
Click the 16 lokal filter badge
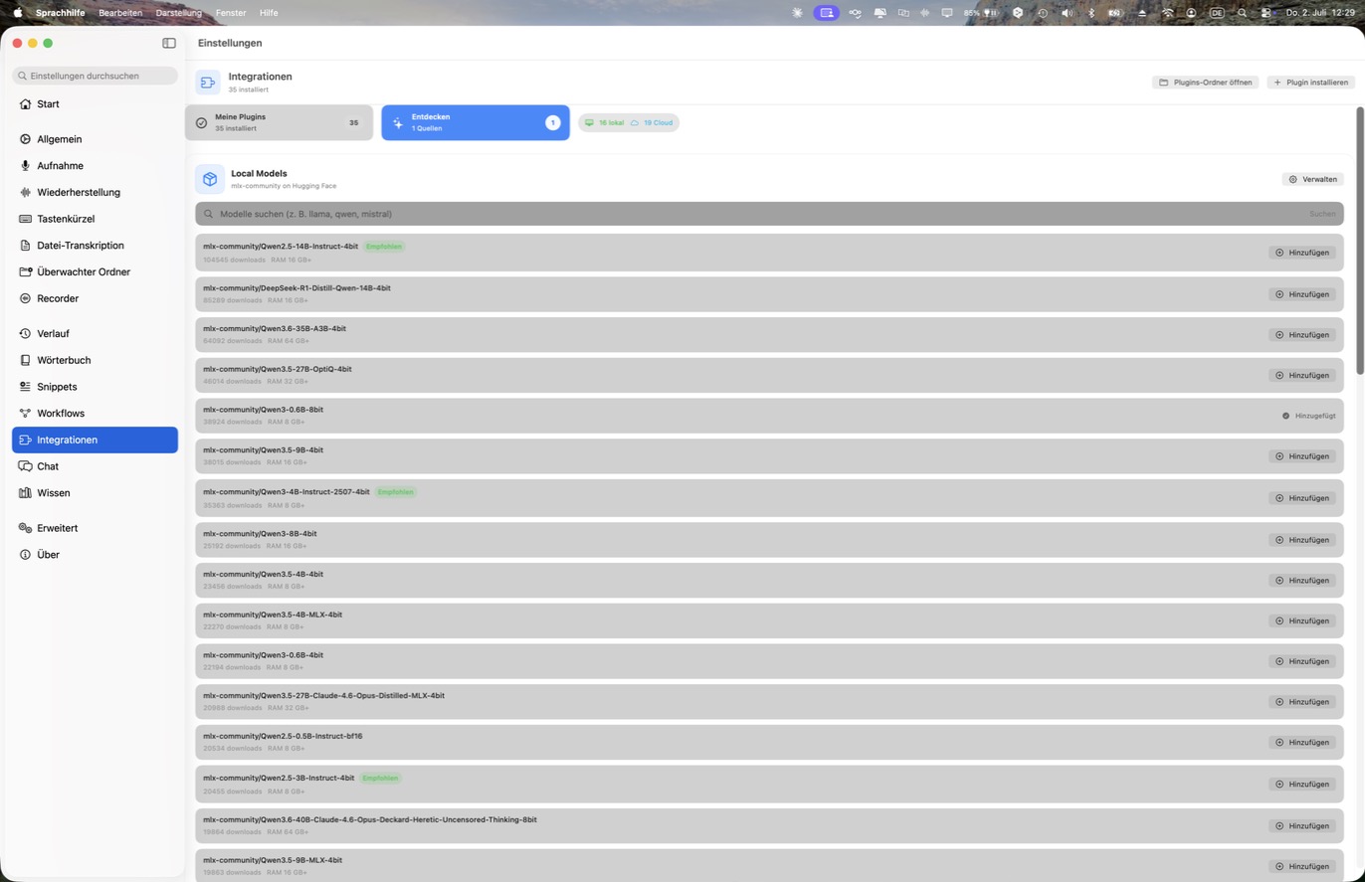(604, 122)
